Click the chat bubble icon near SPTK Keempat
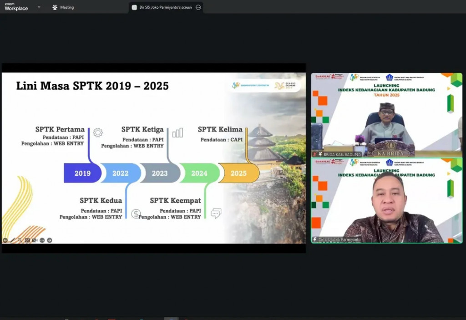 [x=216, y=213]
